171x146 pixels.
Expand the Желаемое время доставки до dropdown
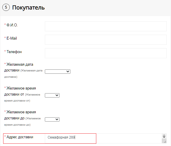52,119
